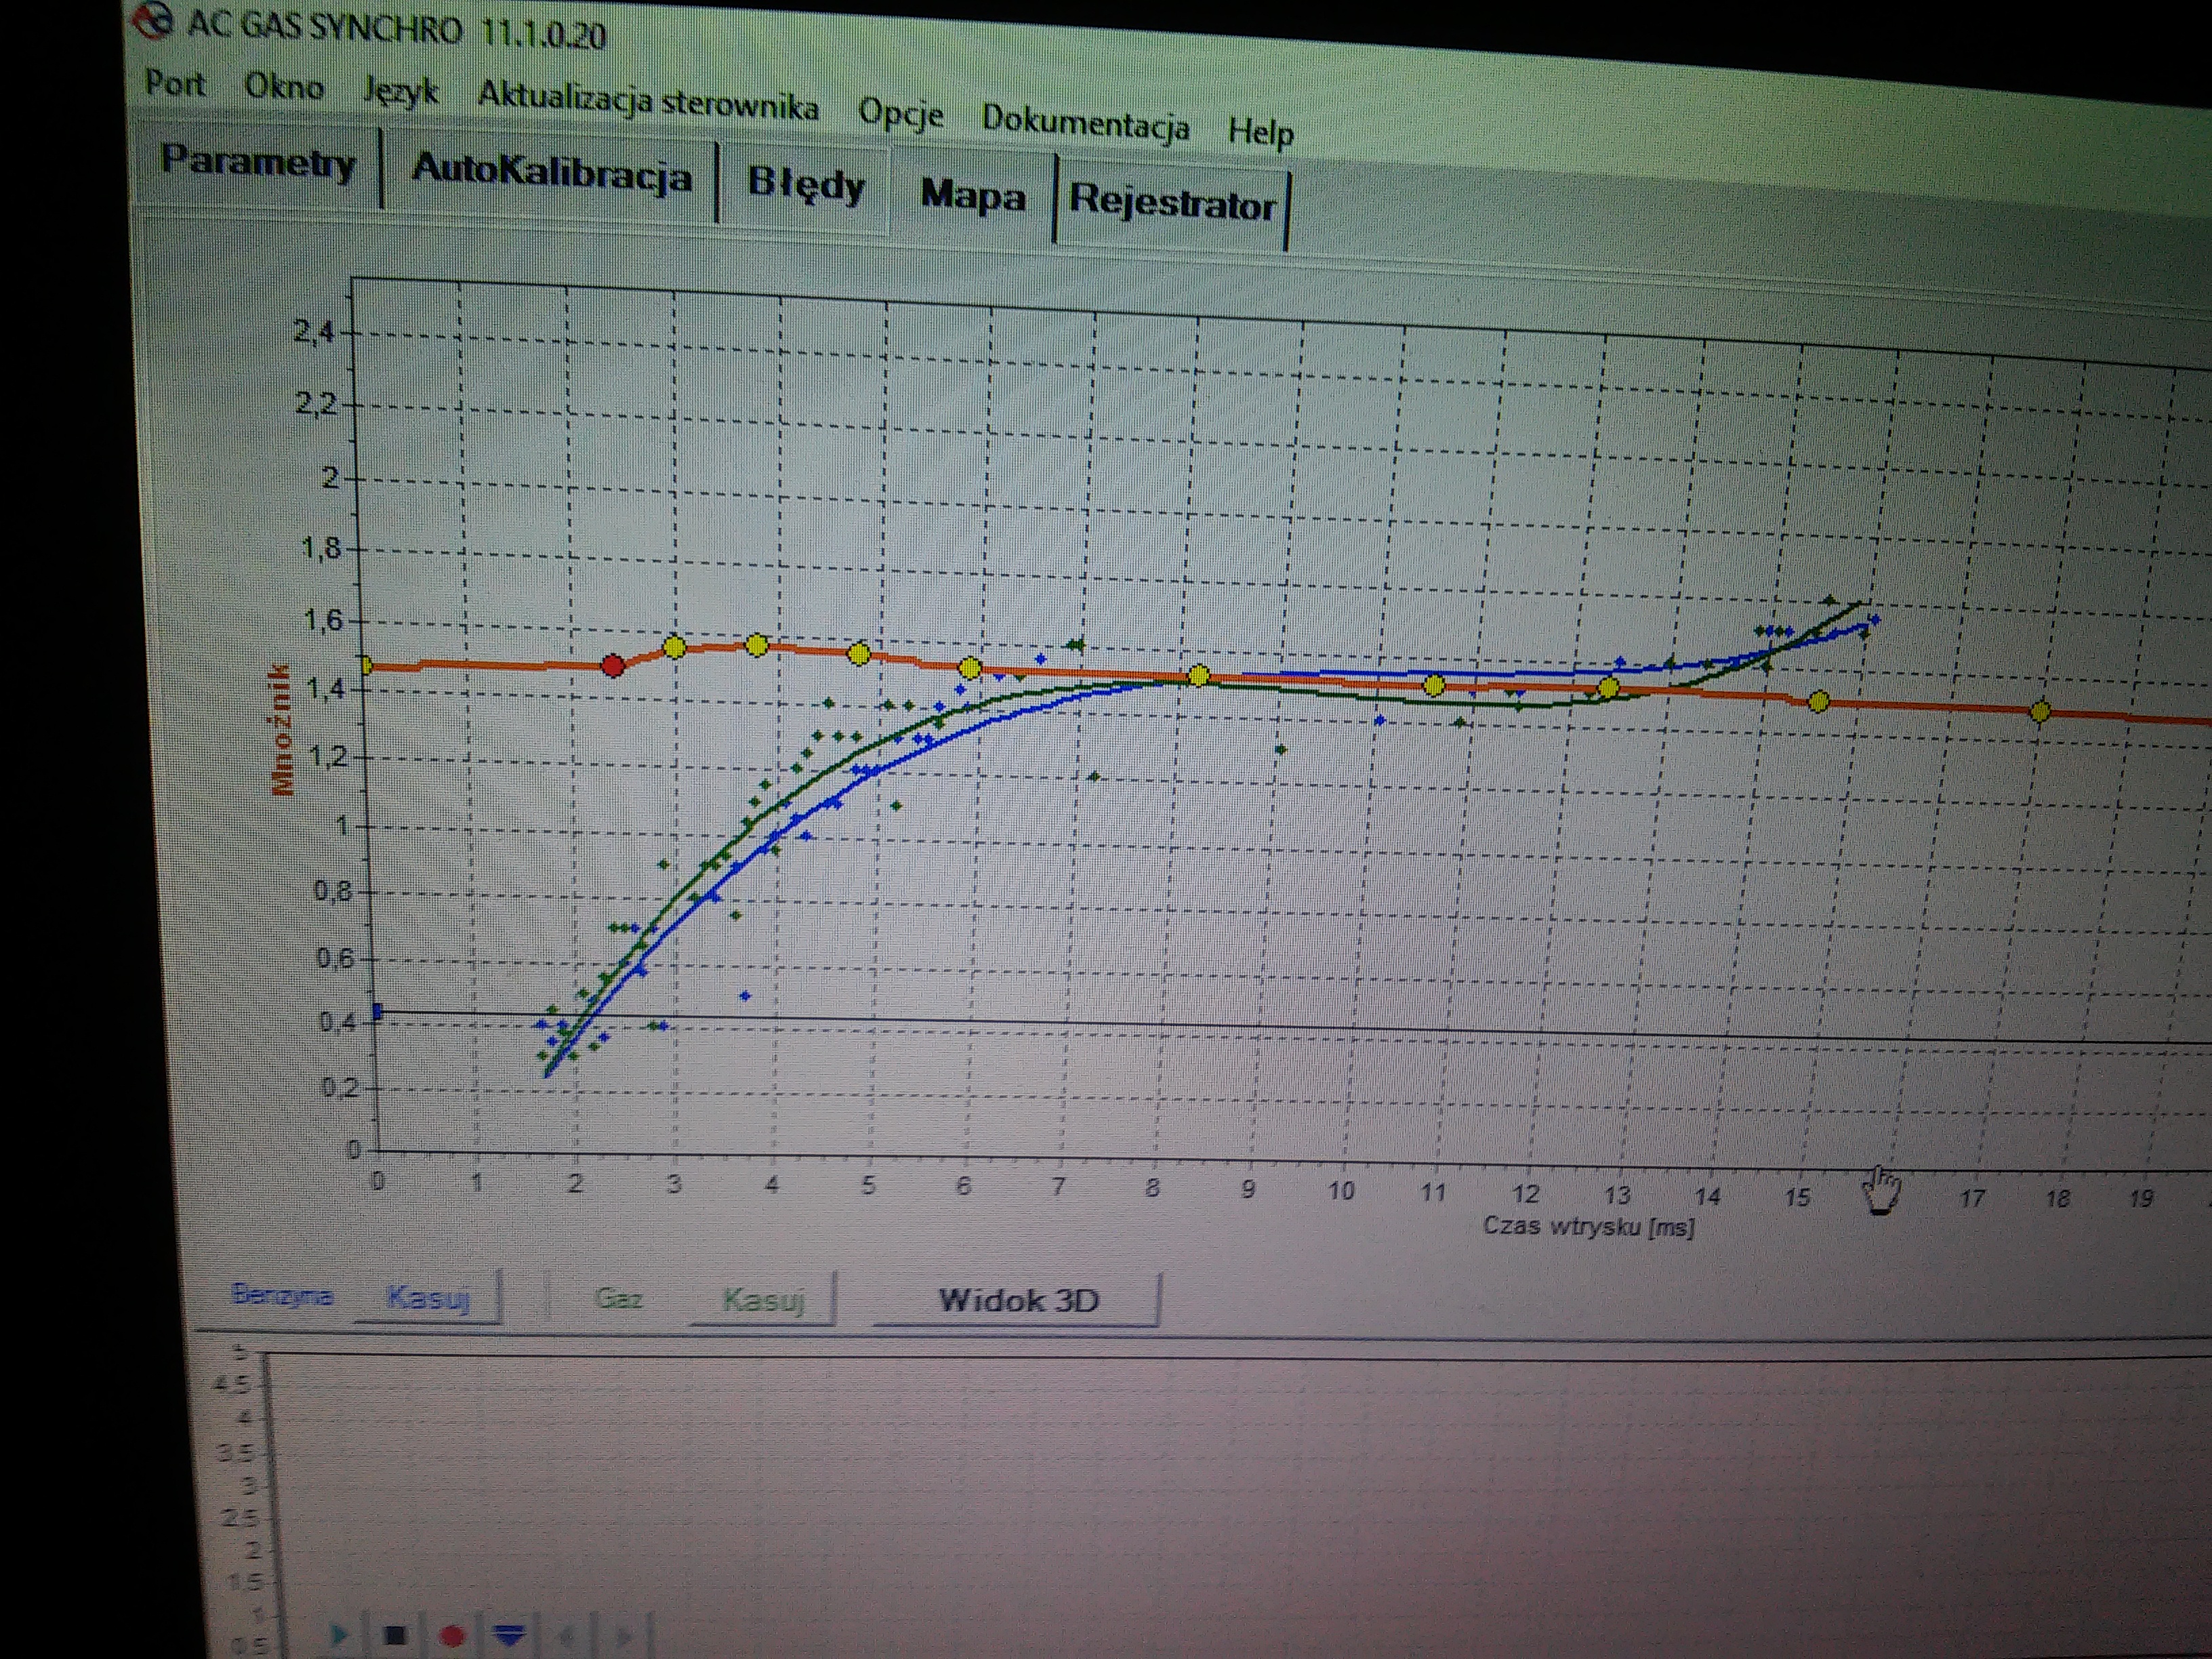Click the blue down-arrow save icon
Viewport: 2212px width, 1659px height.
click(x=510, y=1636)
